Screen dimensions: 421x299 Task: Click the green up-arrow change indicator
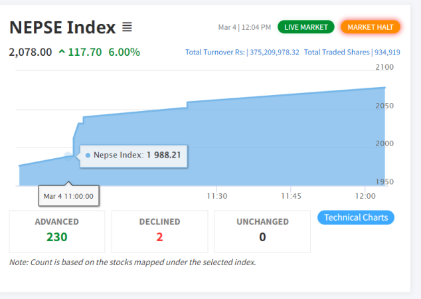coord(62,52)
